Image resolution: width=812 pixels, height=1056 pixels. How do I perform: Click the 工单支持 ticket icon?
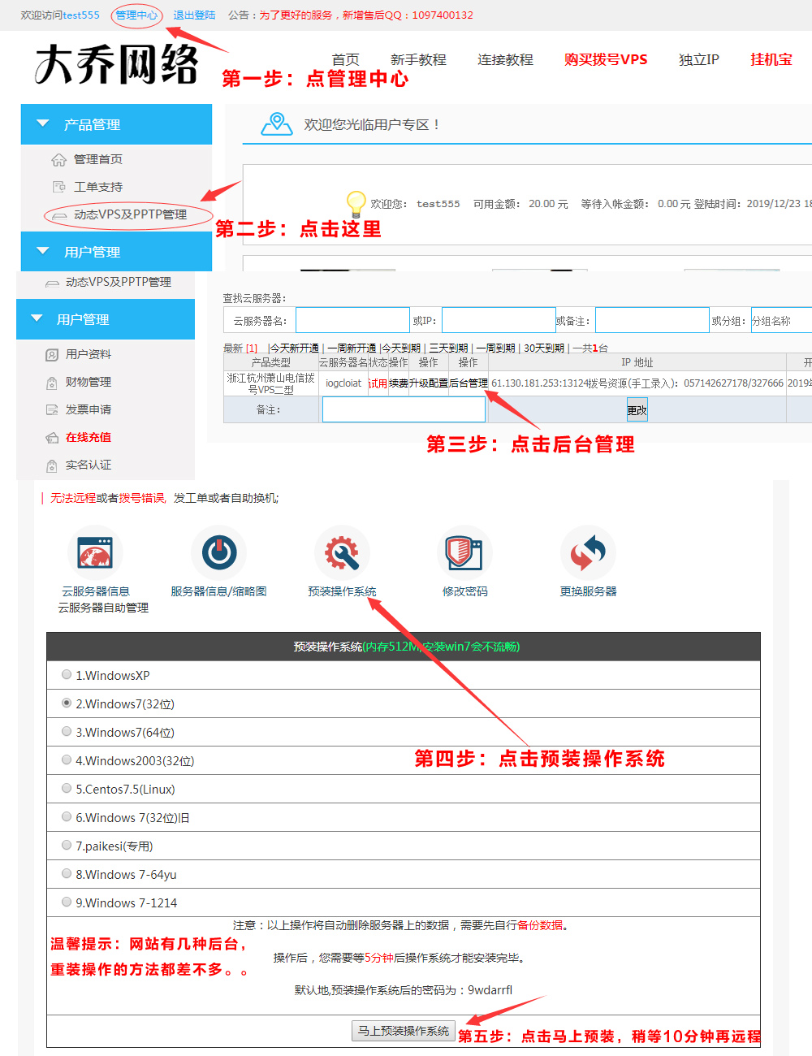point(58,187)
